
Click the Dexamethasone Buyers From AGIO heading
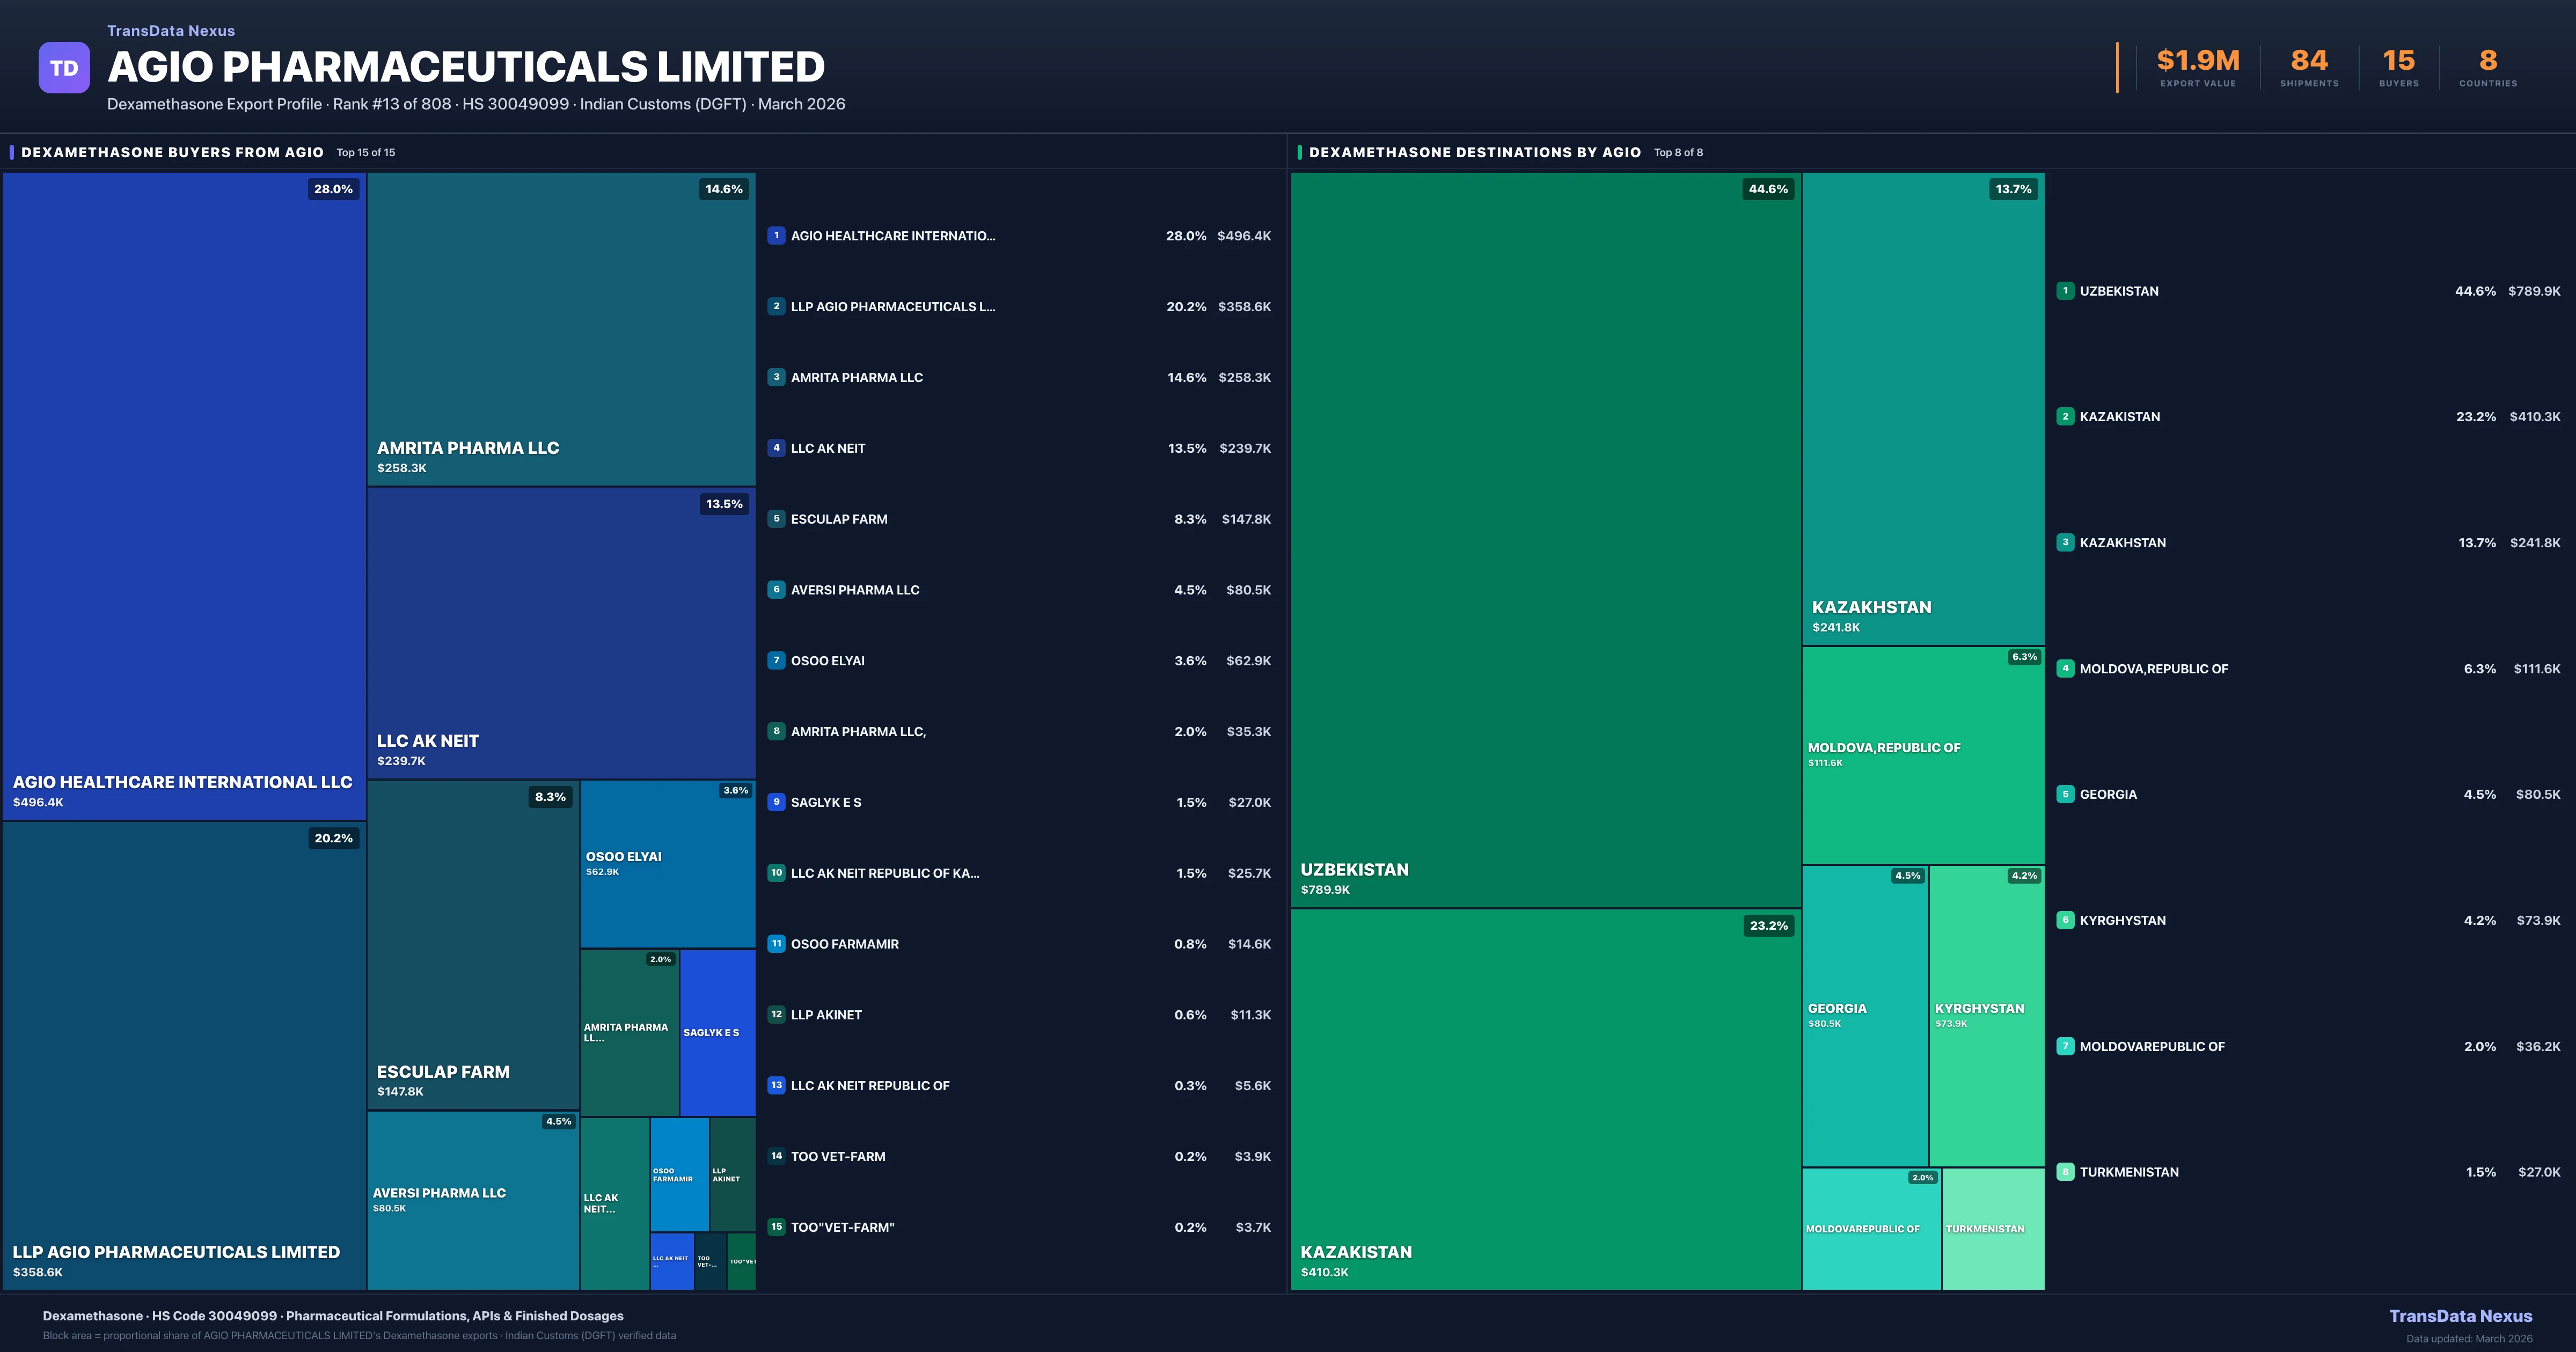tap(172, 152)
